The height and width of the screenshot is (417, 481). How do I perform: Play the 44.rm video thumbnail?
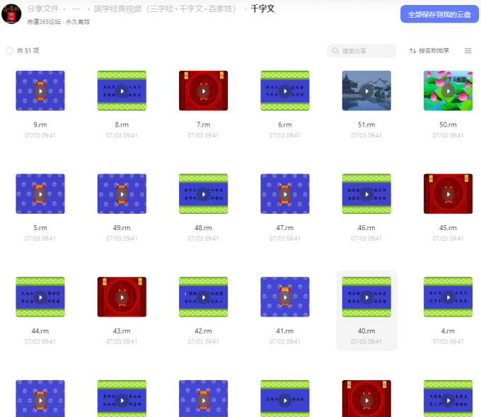[x=40, y=297]
